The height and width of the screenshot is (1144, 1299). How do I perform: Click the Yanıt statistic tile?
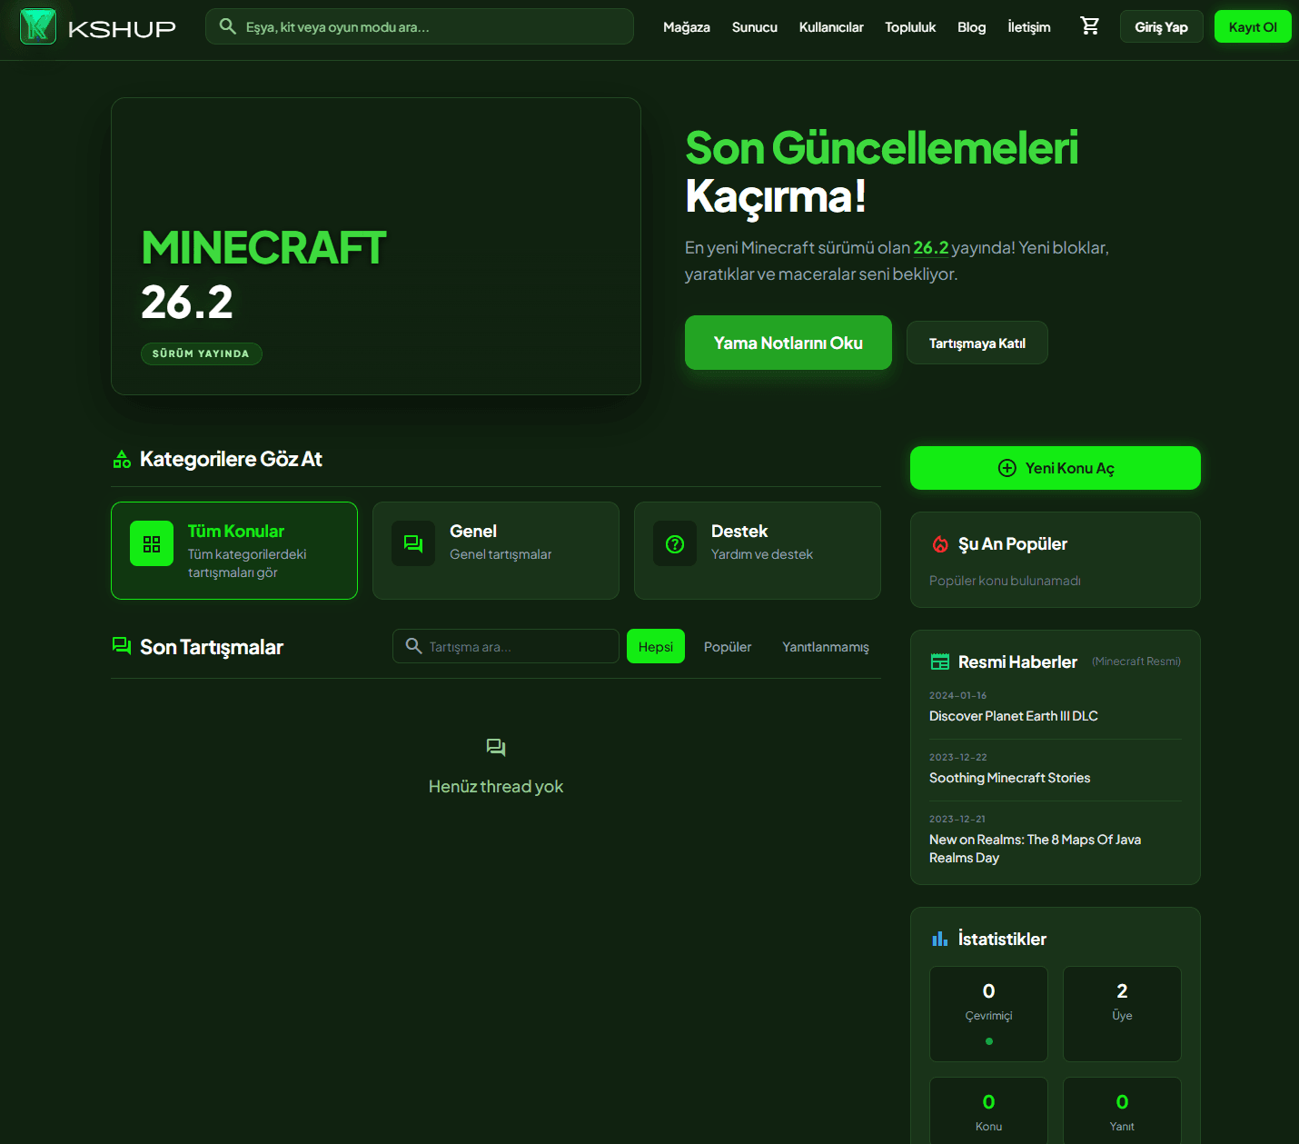[1122, 1111]
